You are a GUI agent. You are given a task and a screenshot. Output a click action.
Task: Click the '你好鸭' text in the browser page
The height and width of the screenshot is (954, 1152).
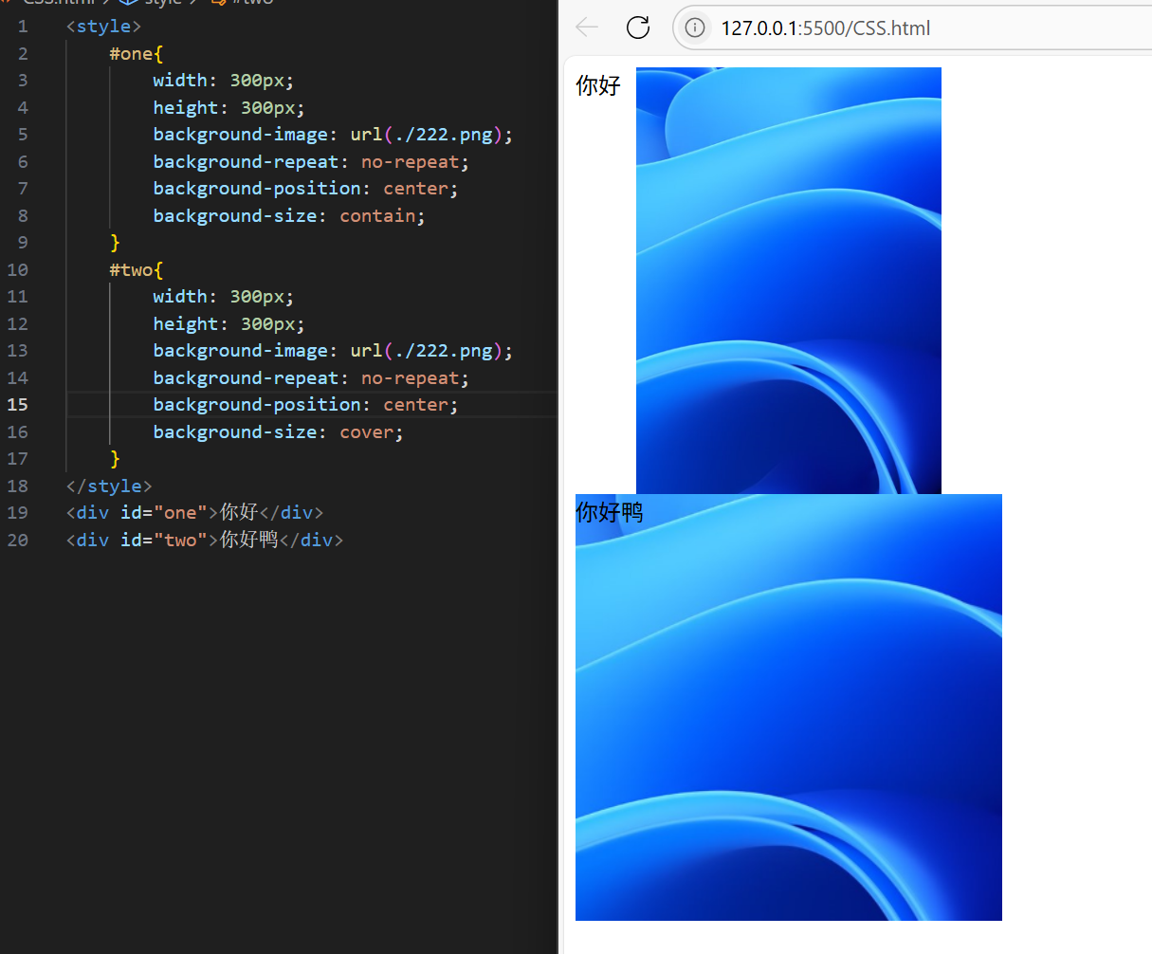coord(610,512)
